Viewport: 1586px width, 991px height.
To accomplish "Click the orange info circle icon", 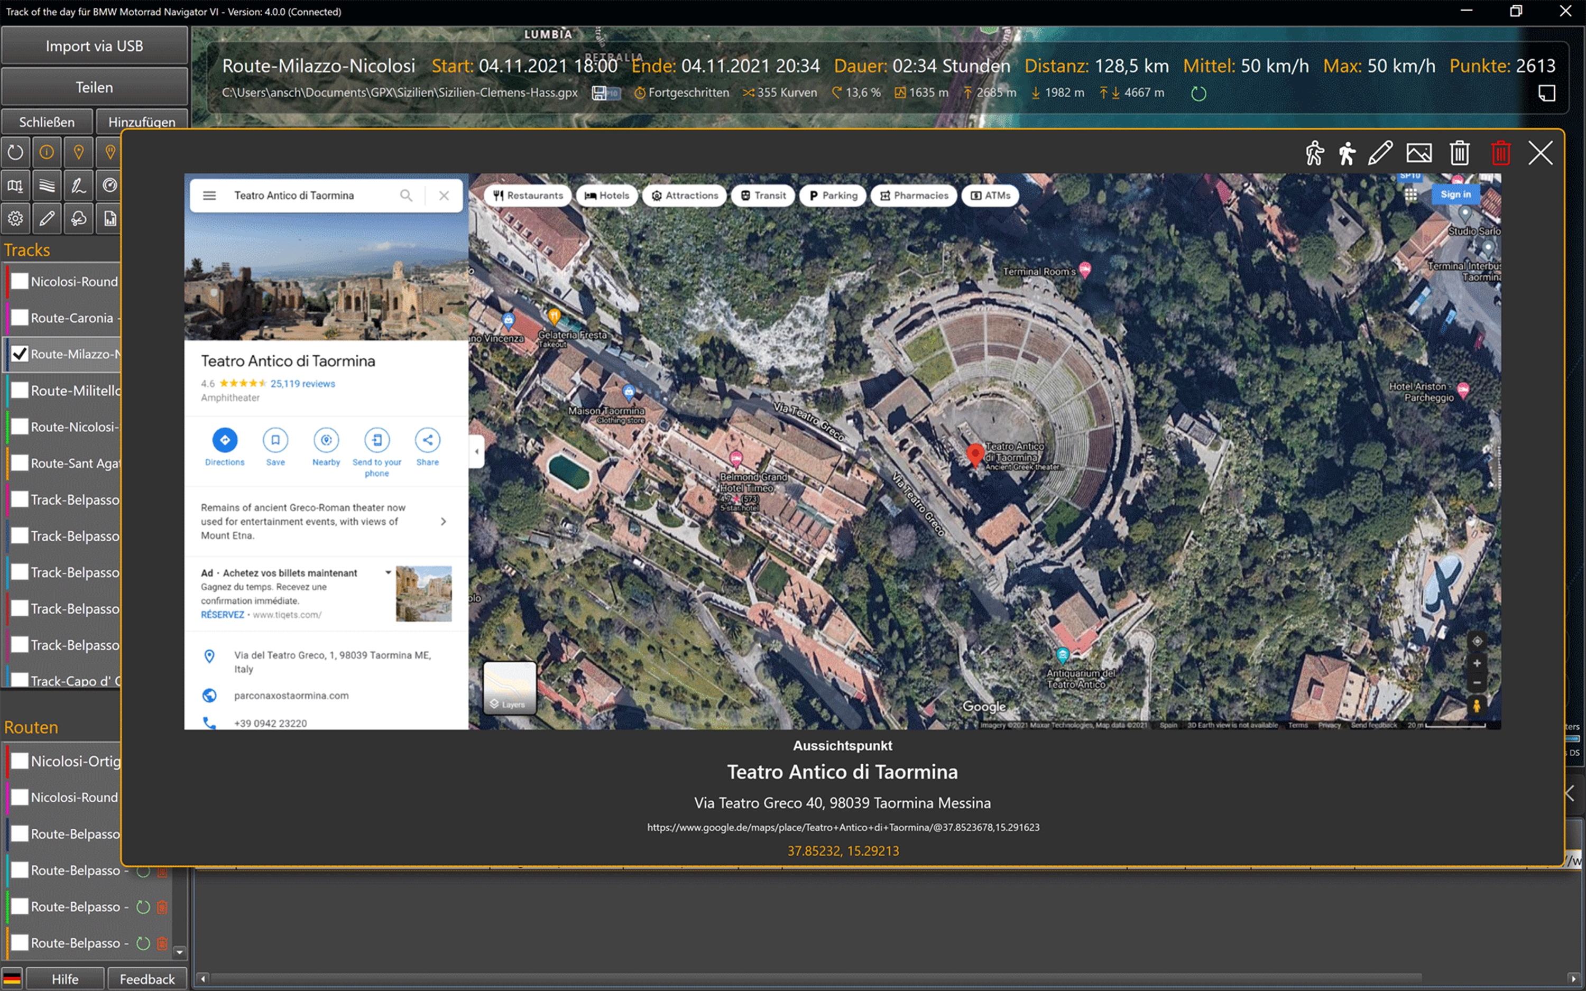I will click(47, 152).
